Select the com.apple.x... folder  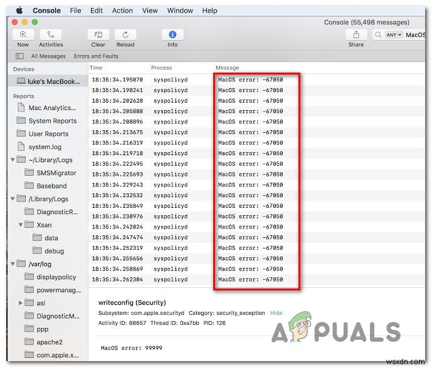[51, 355]
